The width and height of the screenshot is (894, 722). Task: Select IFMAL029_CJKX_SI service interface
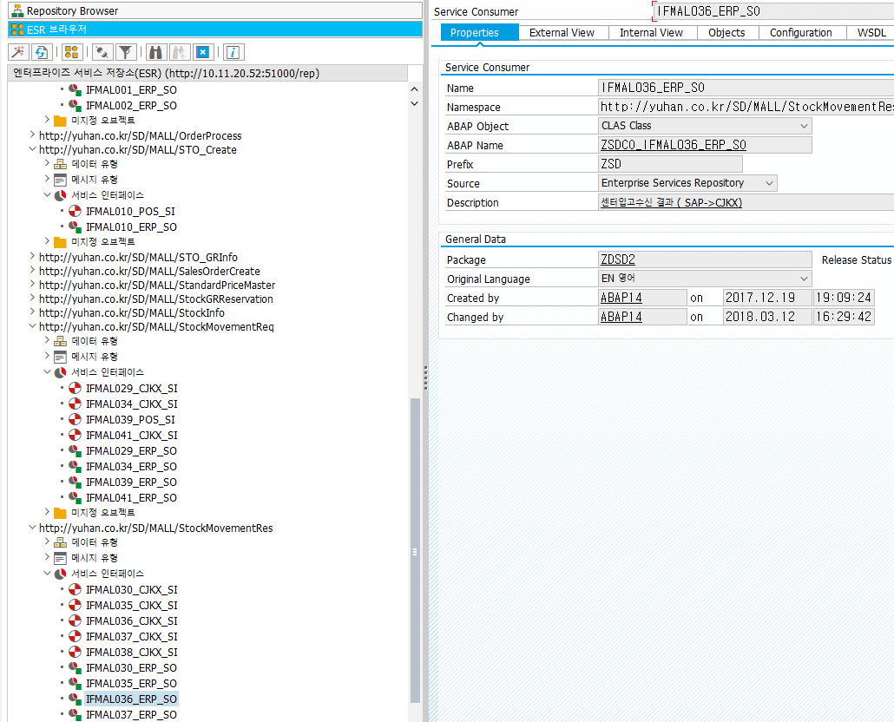coord(132,389)
